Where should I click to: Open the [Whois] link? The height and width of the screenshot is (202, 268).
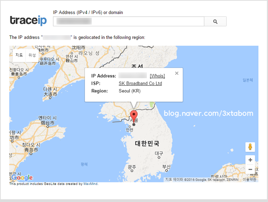tap(157, 76)
